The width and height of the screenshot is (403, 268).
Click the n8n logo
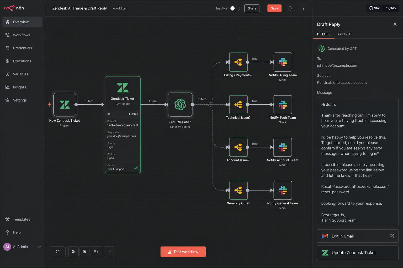(14, 8)
